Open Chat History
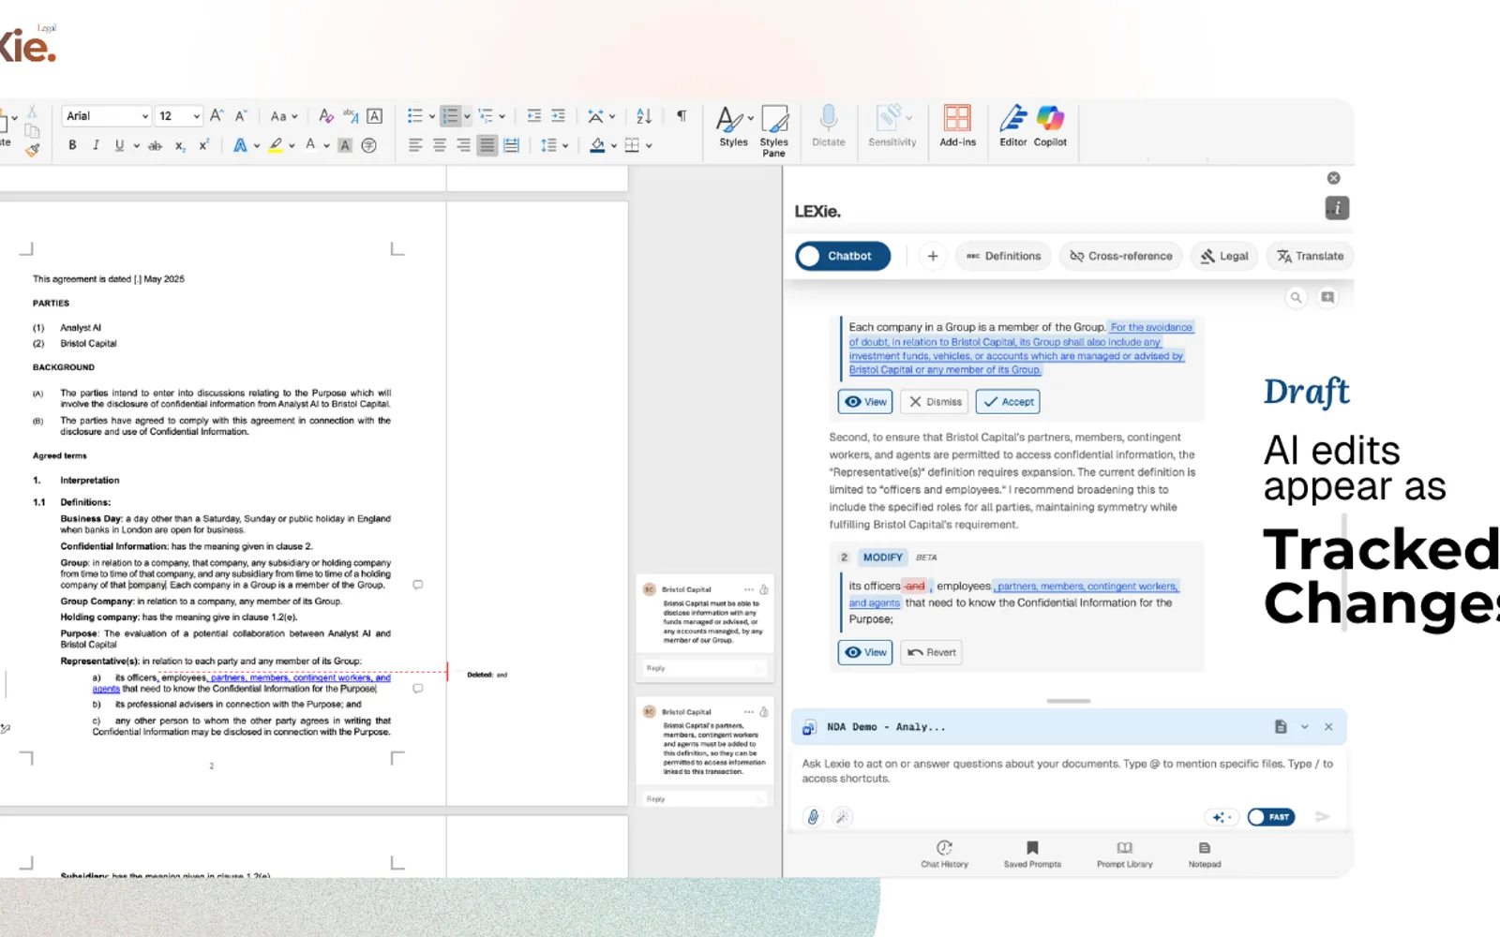This screenshot has width=1500, height=937. coord(944,854)
